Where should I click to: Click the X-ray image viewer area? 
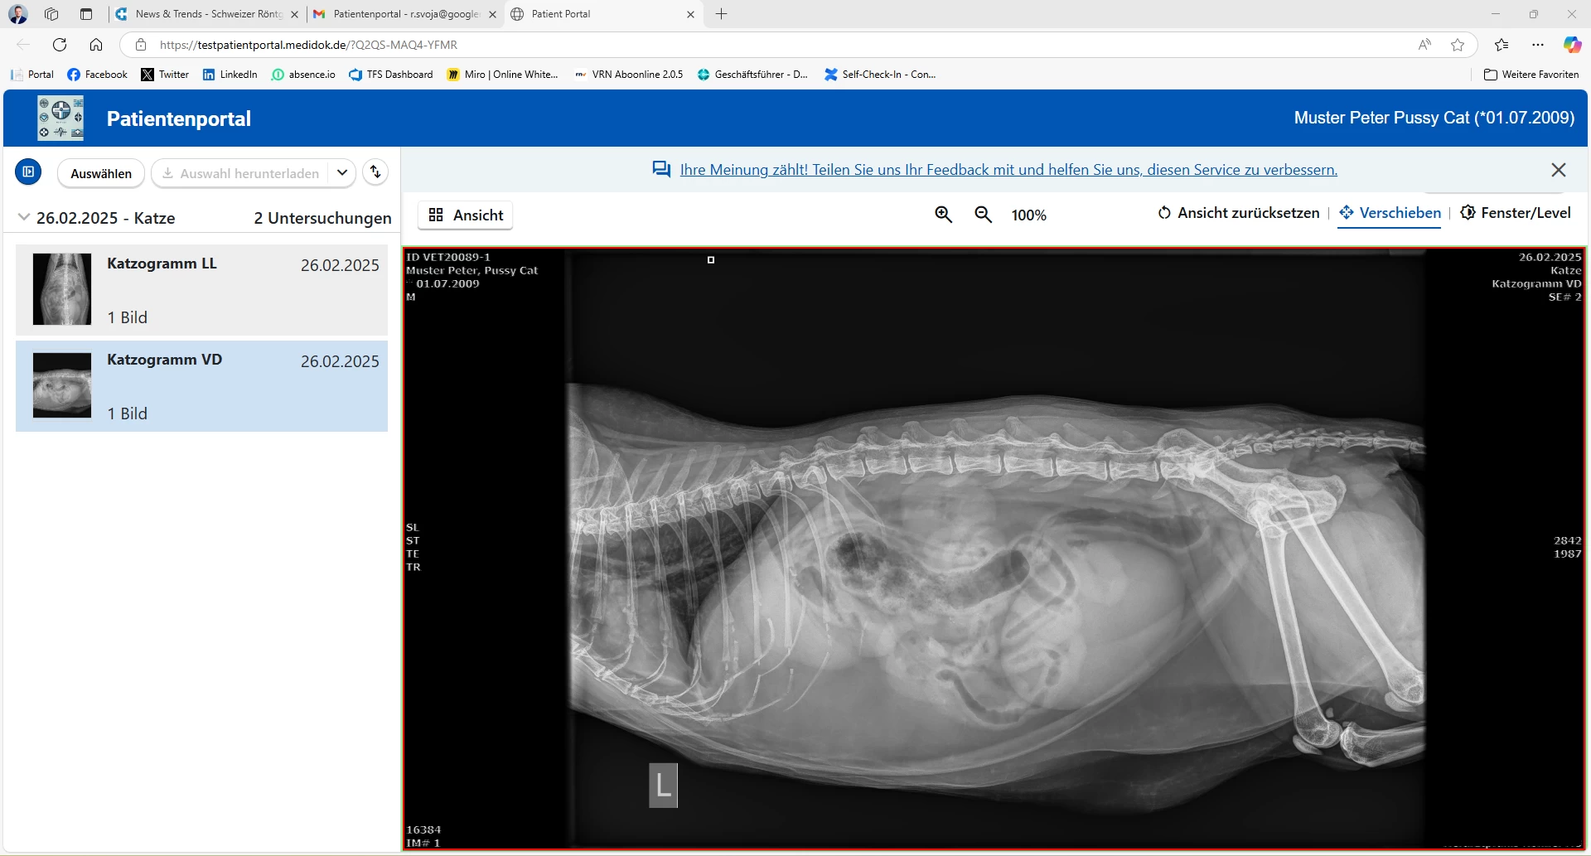click(x=994, y=549)
